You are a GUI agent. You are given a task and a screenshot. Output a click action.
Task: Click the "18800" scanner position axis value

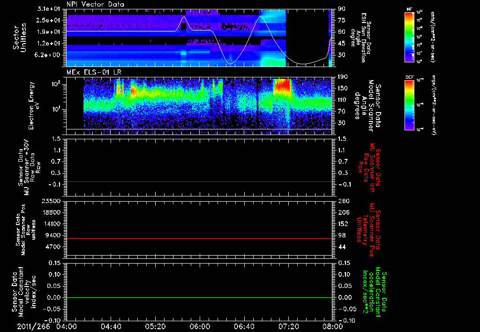point(51,212)
